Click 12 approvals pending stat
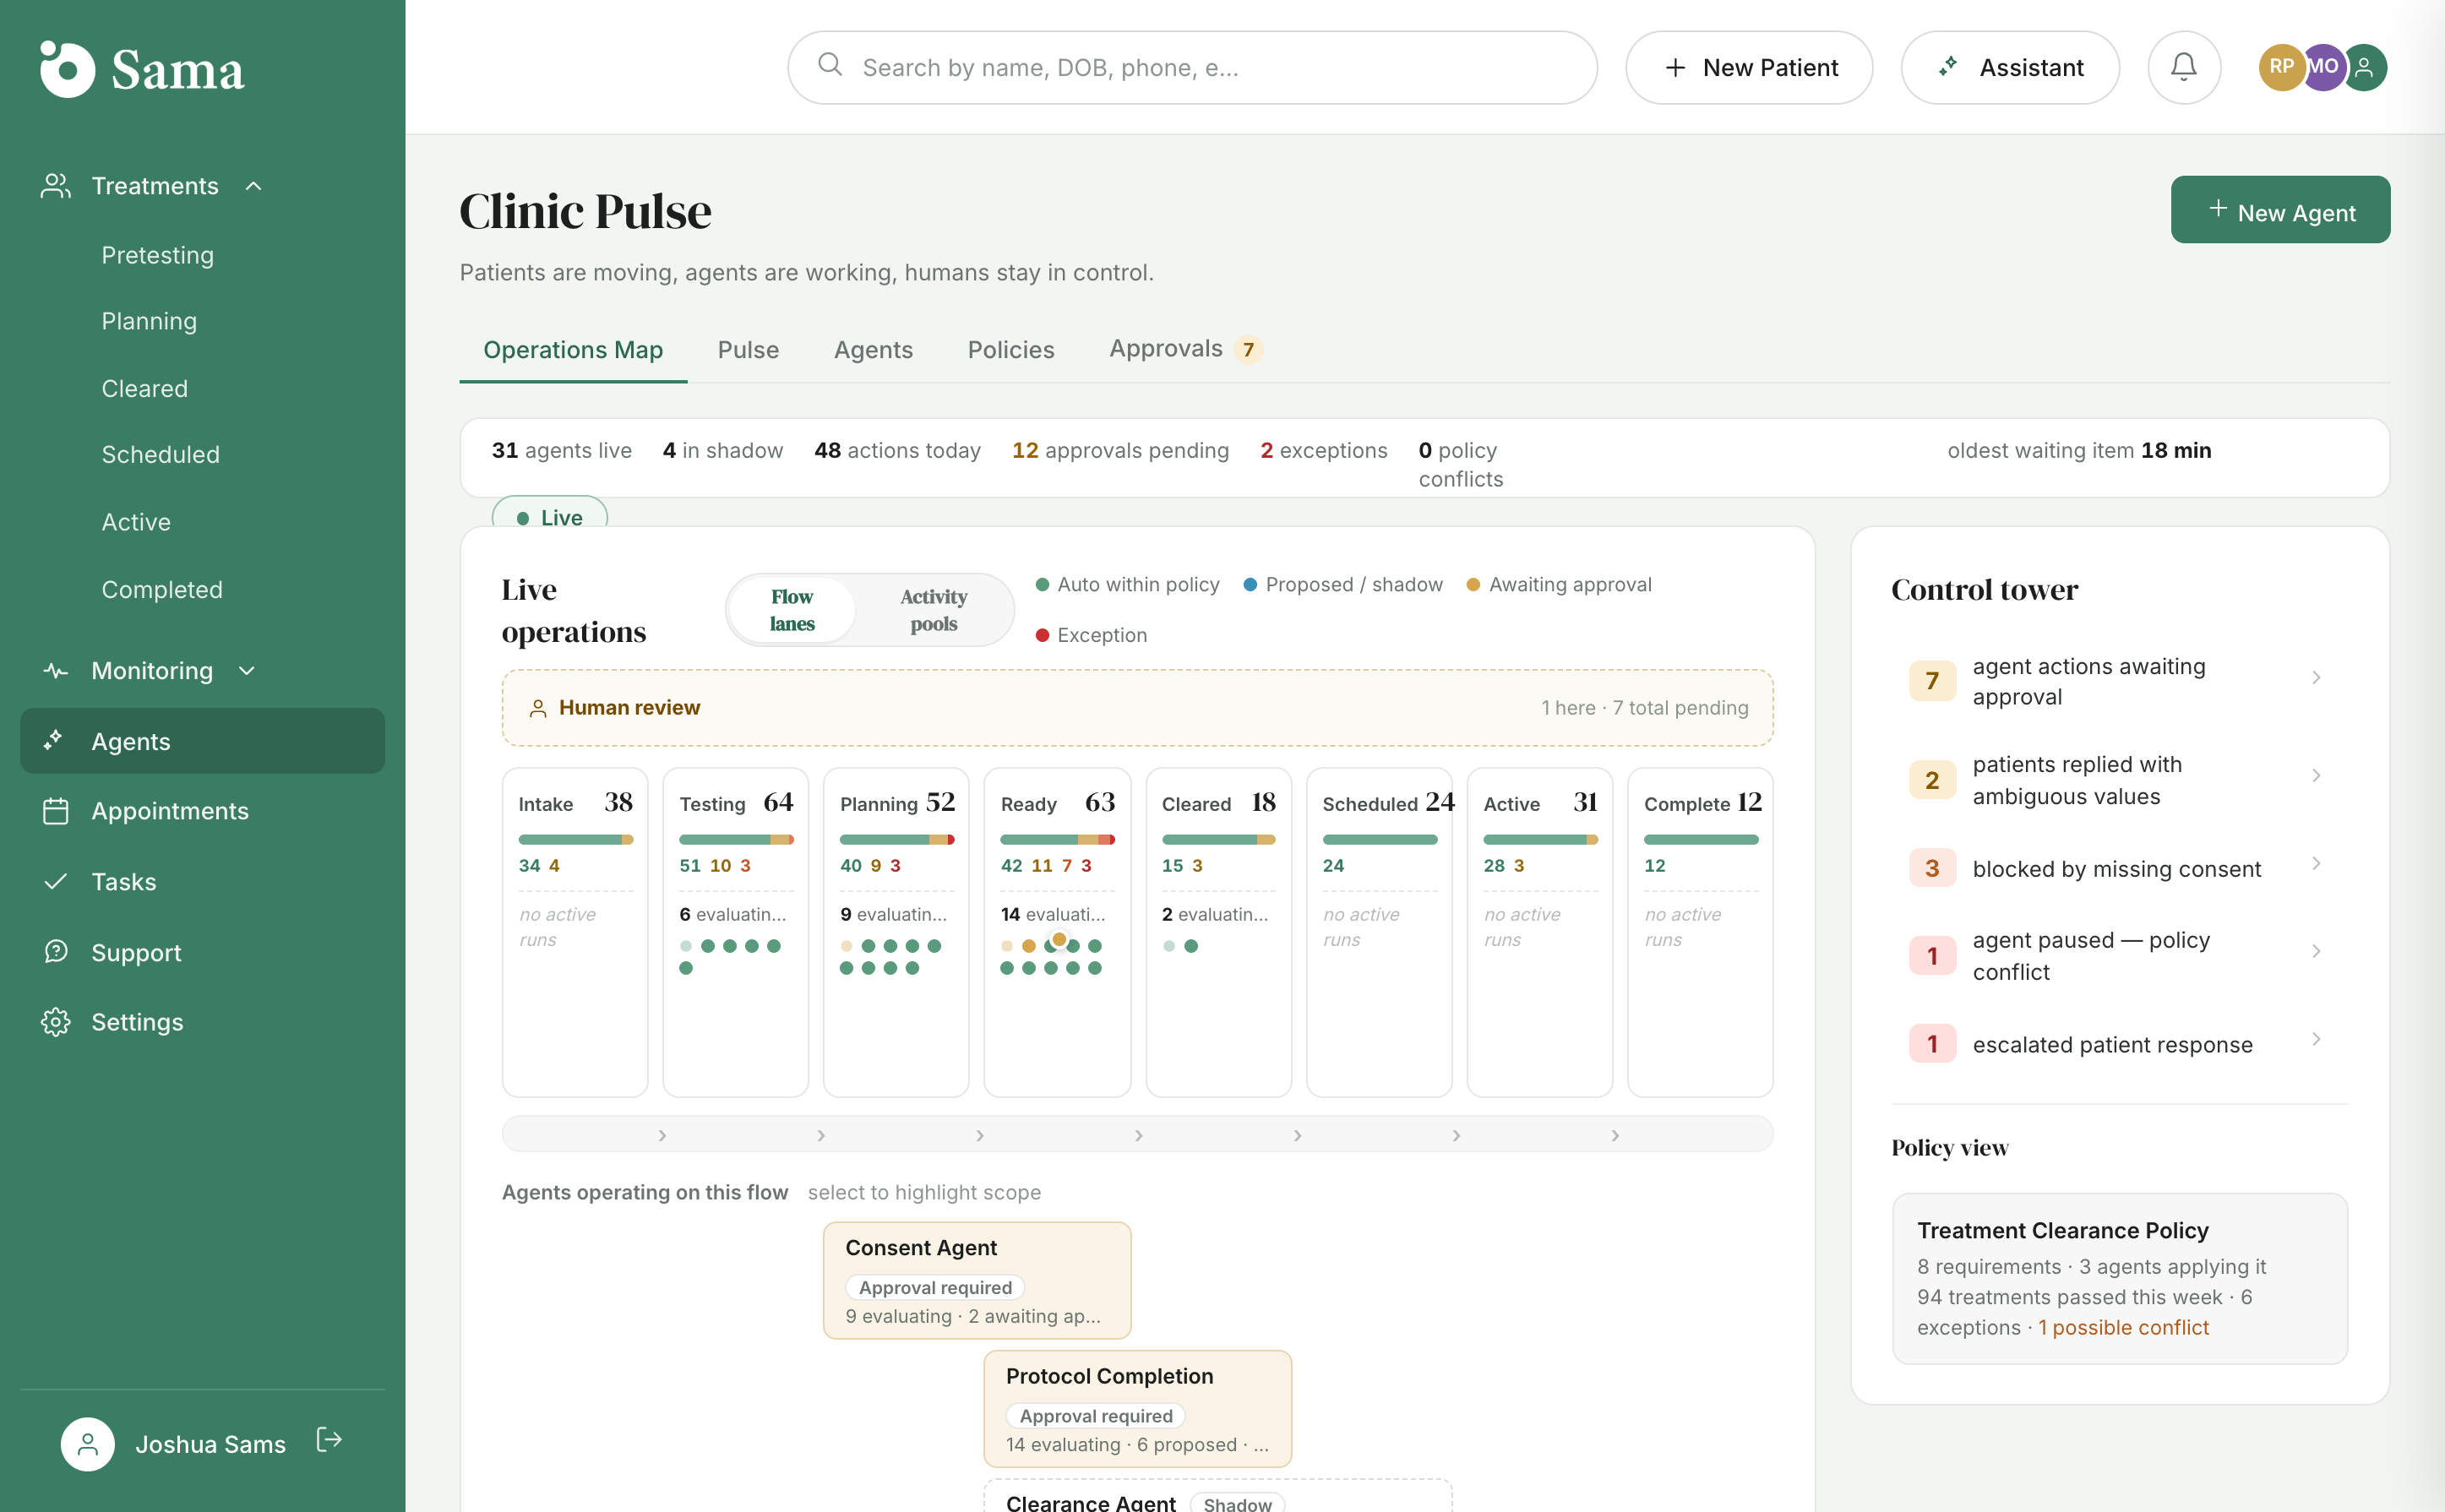 pos(1120,450)
